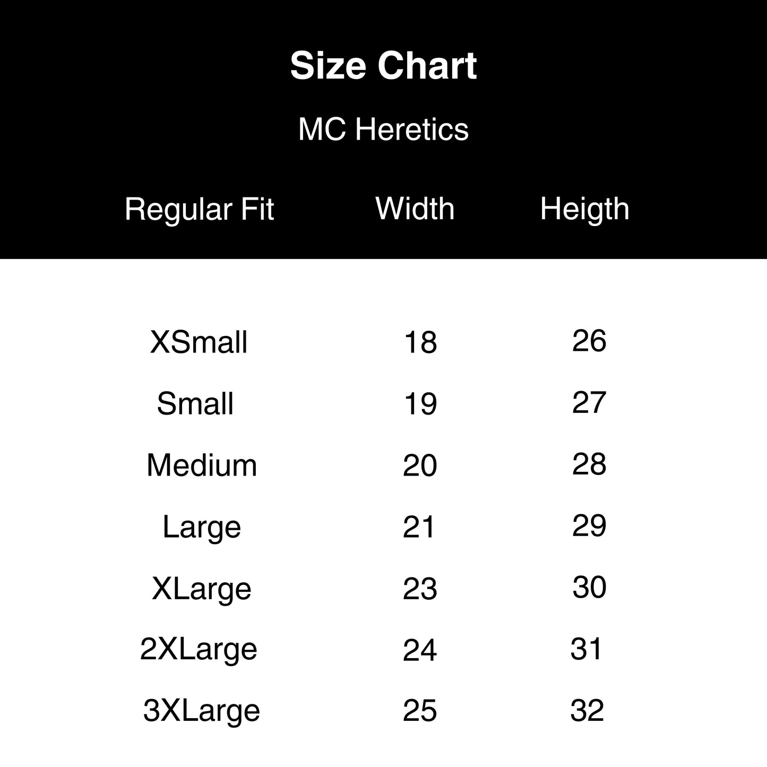Click the 3XLarge height value 32
767x767 pixels.
587,711
